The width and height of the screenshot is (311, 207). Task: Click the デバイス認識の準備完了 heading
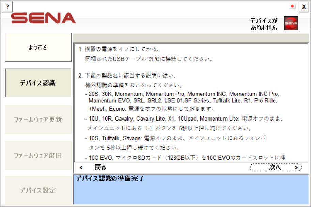[110, 178]
